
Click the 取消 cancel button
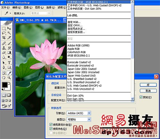pos(148,91)
